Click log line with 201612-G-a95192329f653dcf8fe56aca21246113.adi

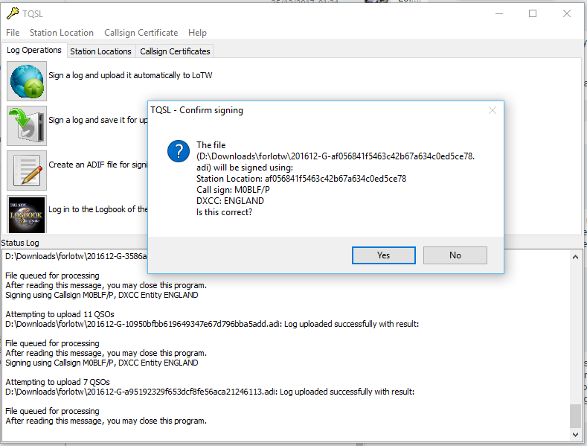click(210, 392)
